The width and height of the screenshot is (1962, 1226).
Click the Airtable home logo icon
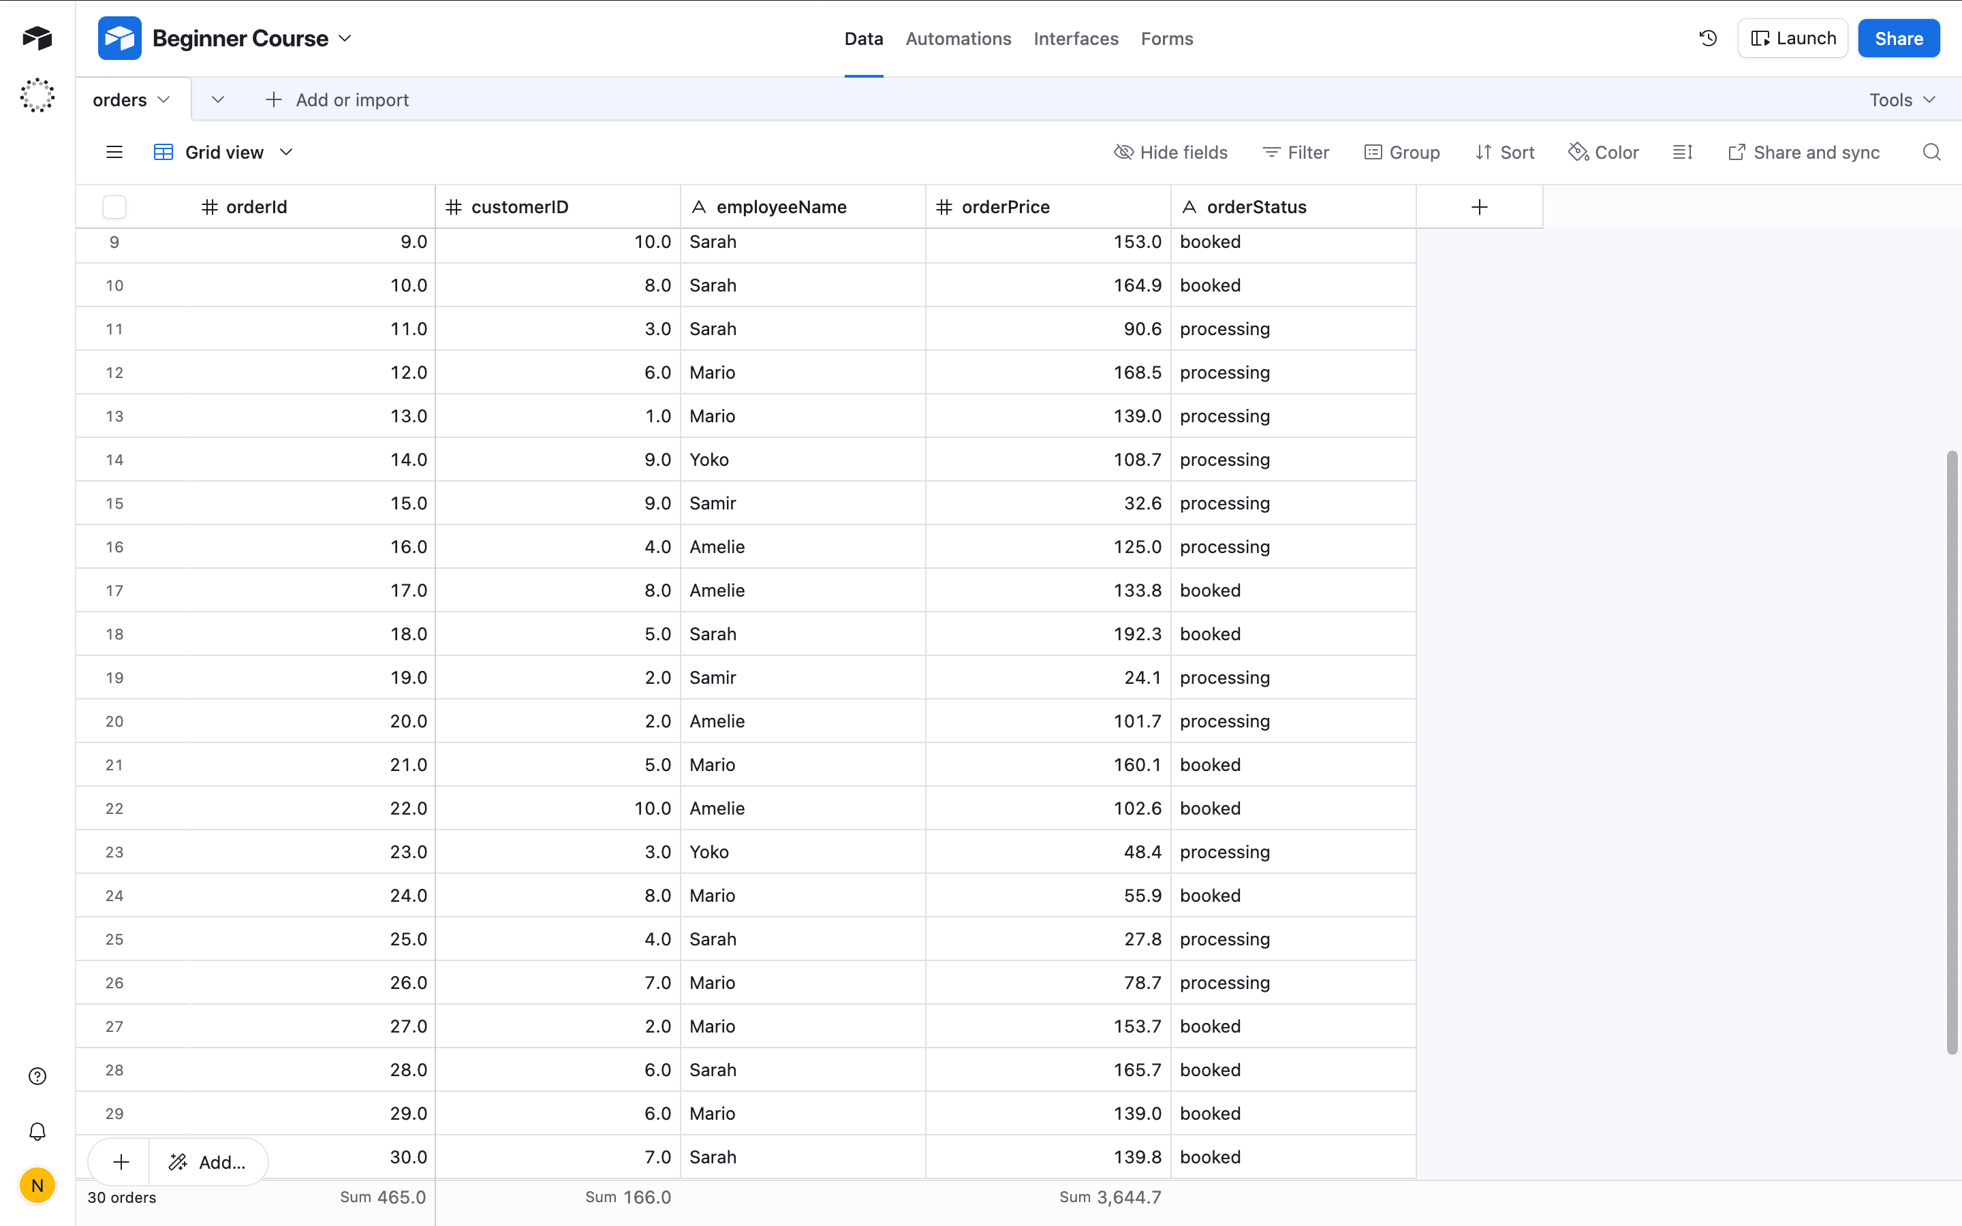(37, 37)
